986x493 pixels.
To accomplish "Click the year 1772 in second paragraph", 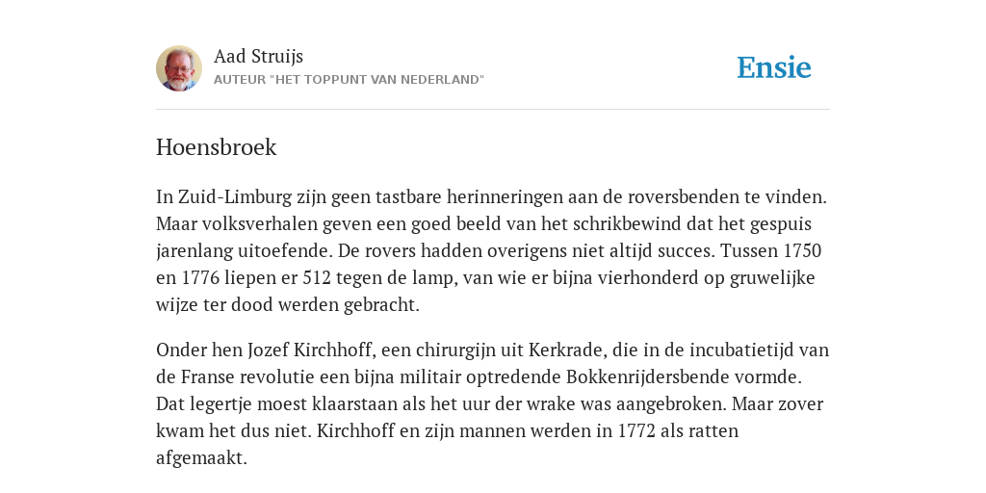I will coord(637,430).
